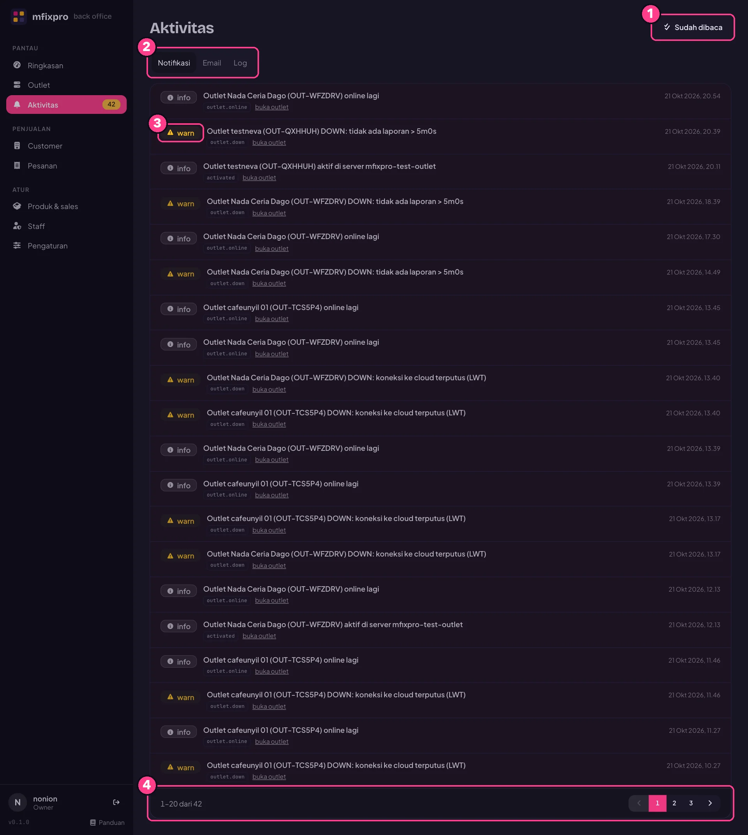Click warn badge on 20.39 testneva notification

(181, 133)
